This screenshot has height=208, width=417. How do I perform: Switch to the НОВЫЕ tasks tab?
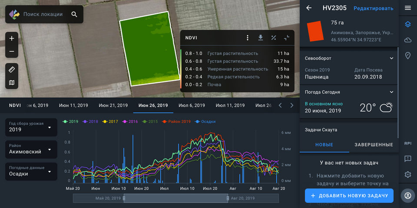point(324,145)
